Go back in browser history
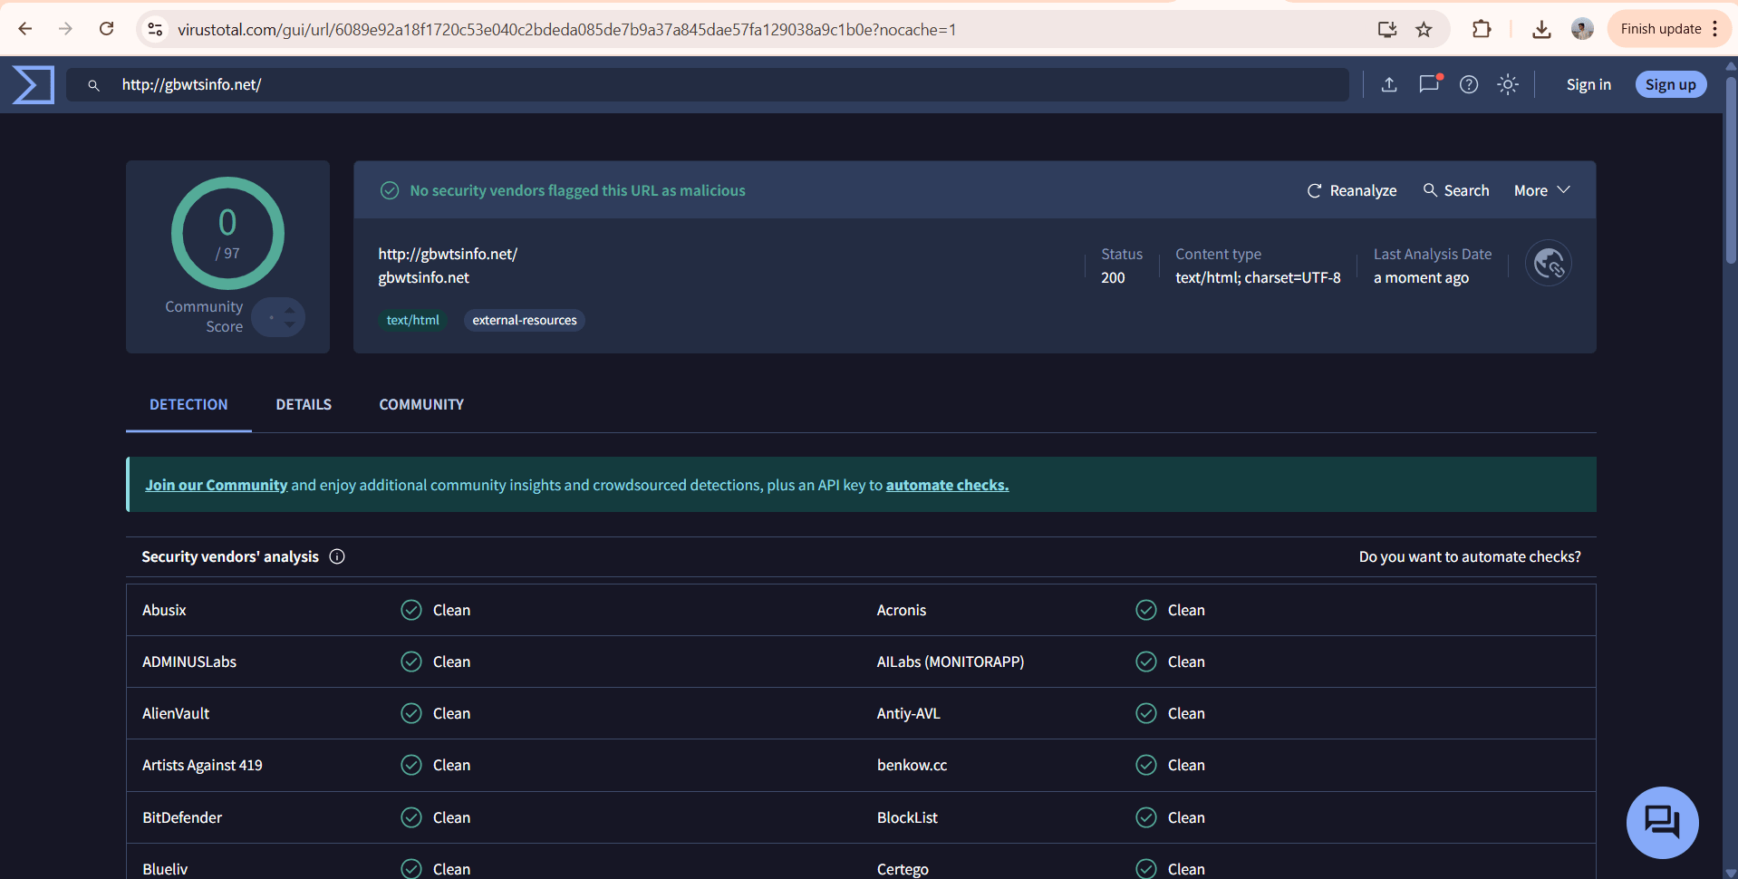The image size is (1738, 879). coord(25,29)
